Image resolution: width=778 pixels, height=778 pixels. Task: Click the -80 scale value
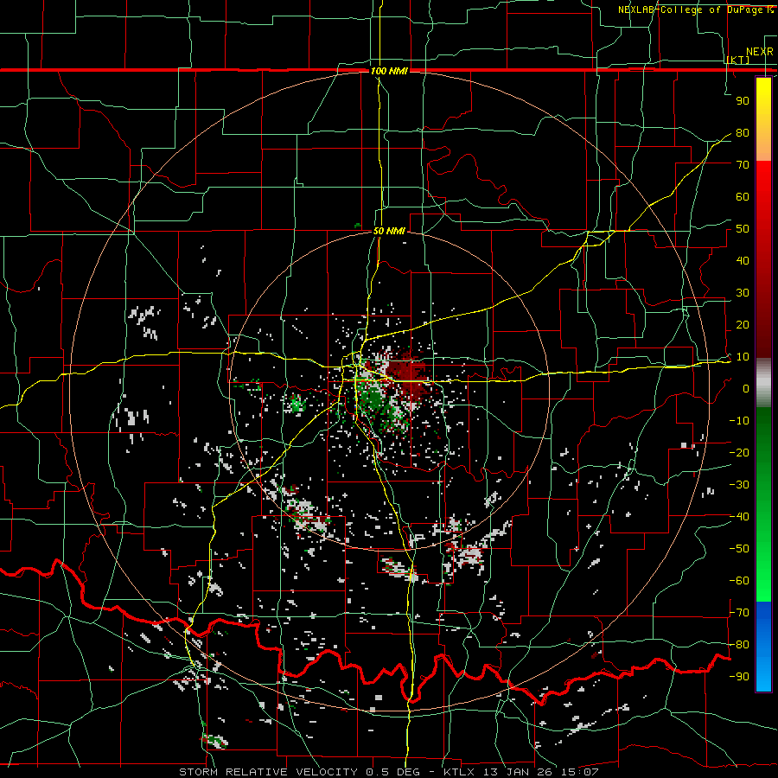click(739, 645)
